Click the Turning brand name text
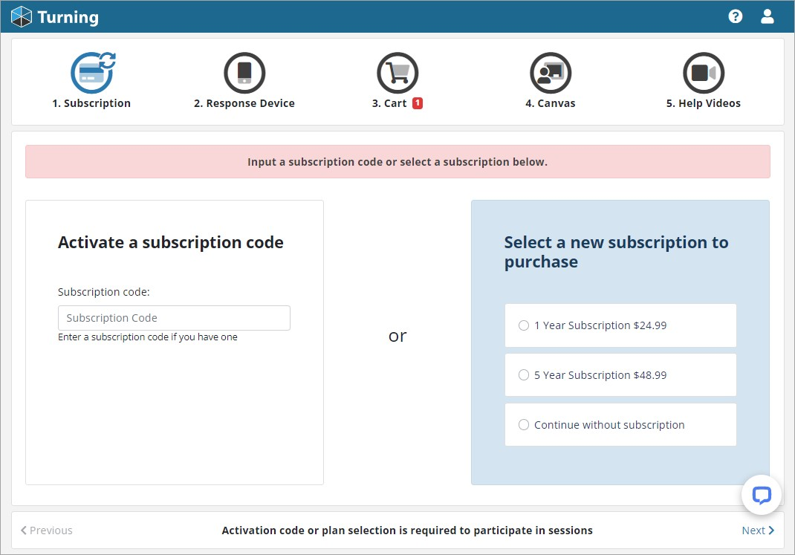The height and width of the screenshot is (555, 795). click(x=68, y=17)
